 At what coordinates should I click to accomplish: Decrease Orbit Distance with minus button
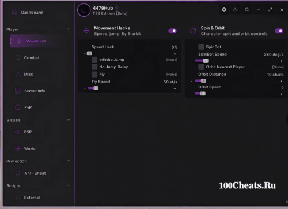[191, 81]
